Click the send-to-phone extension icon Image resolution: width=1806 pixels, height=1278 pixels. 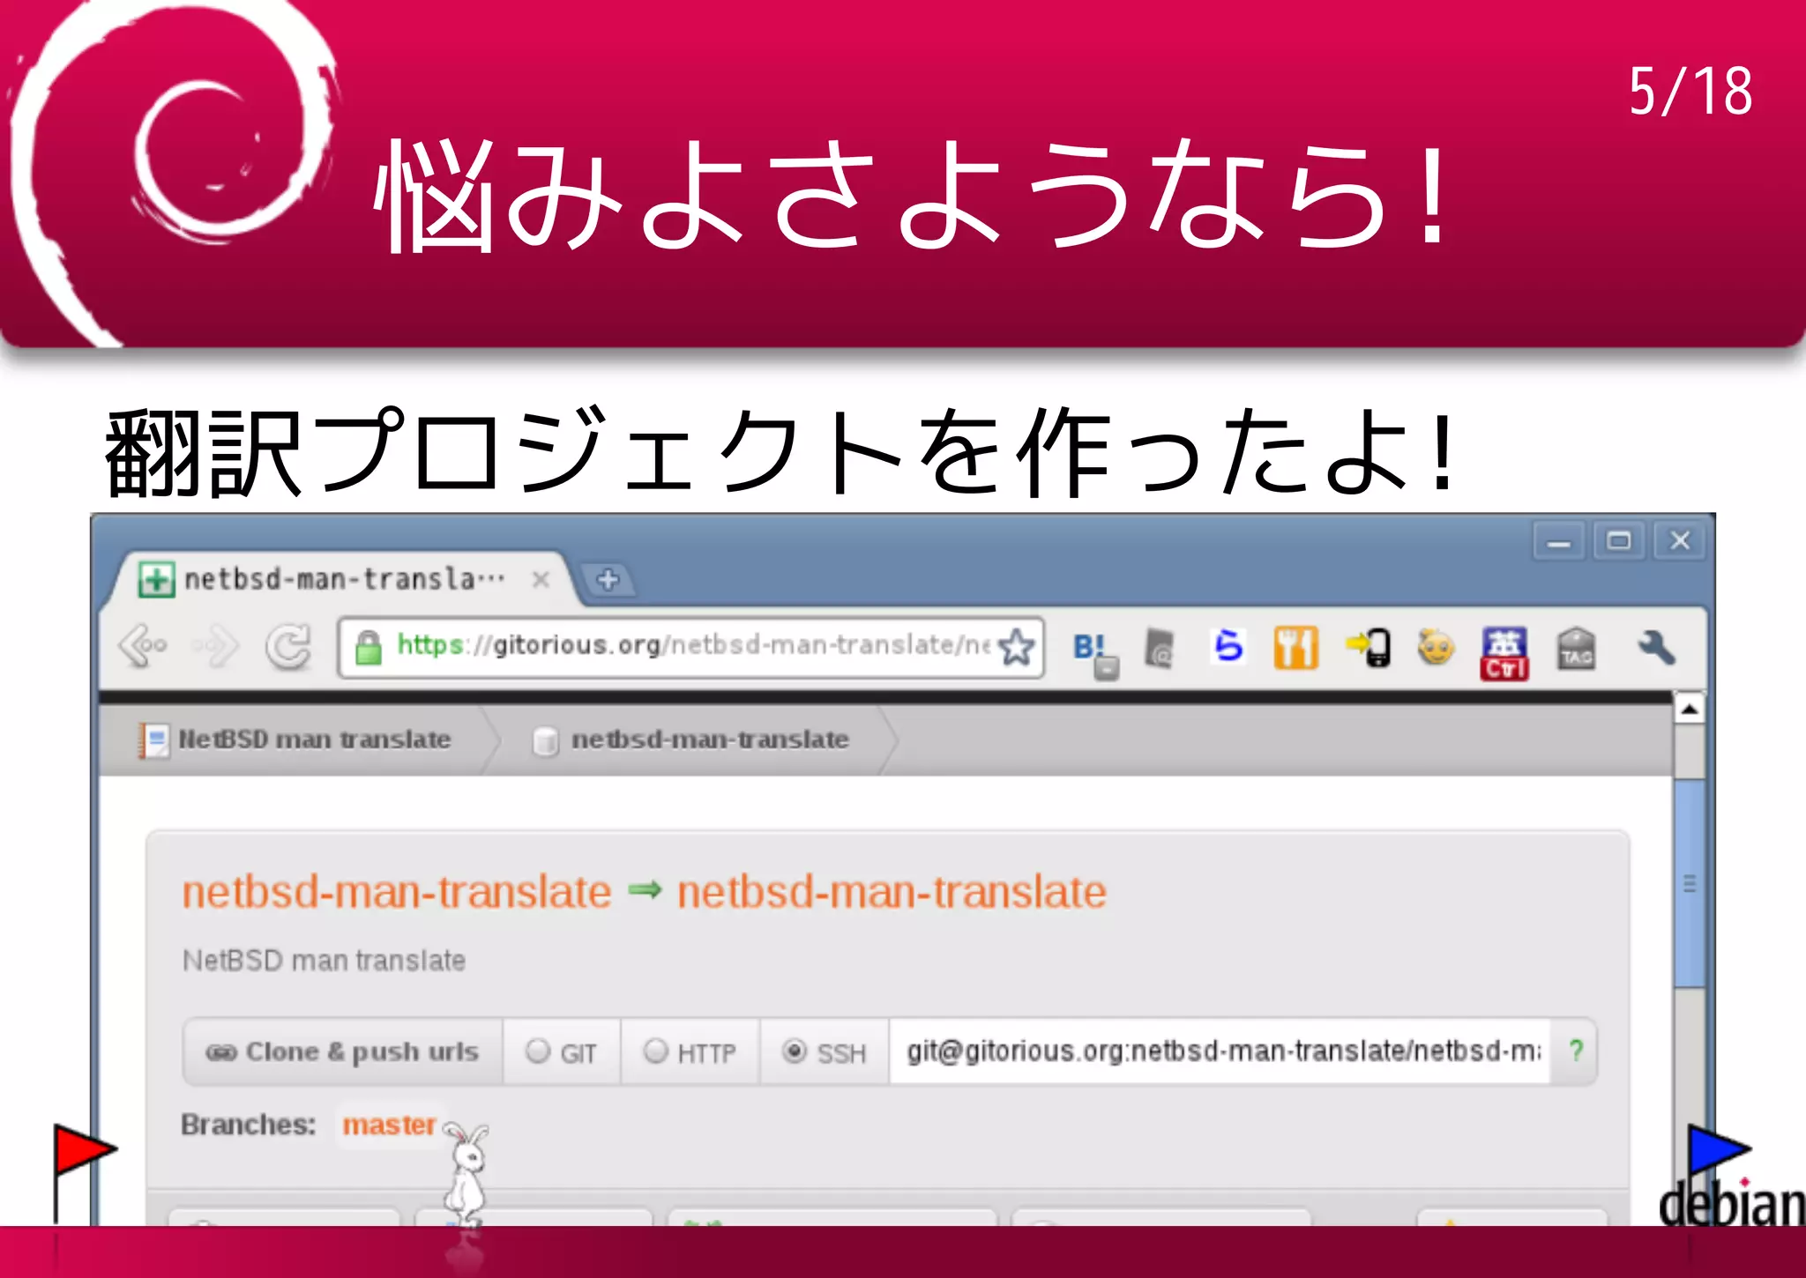(1369, 647)
